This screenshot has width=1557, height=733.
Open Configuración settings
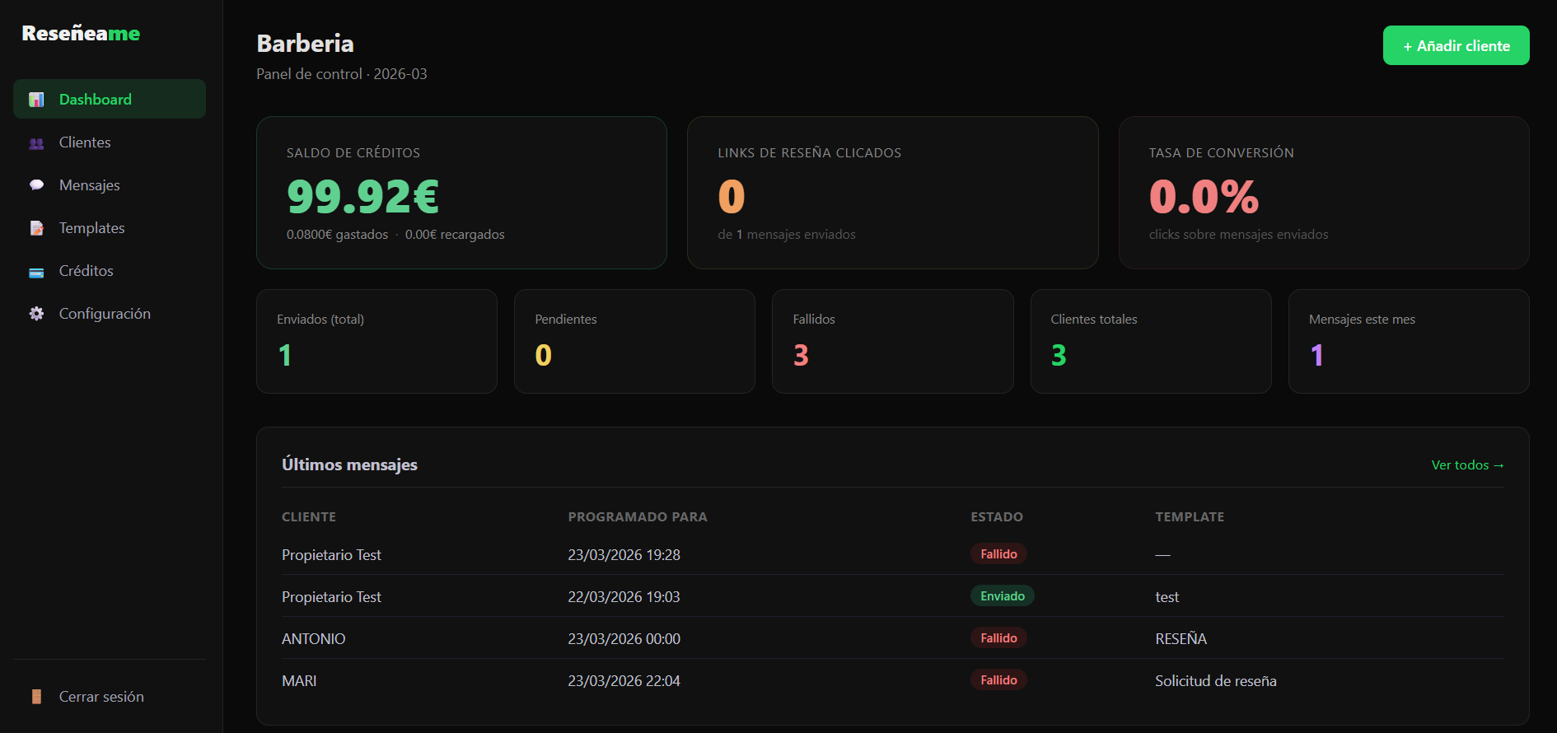(x=110, y=313)
